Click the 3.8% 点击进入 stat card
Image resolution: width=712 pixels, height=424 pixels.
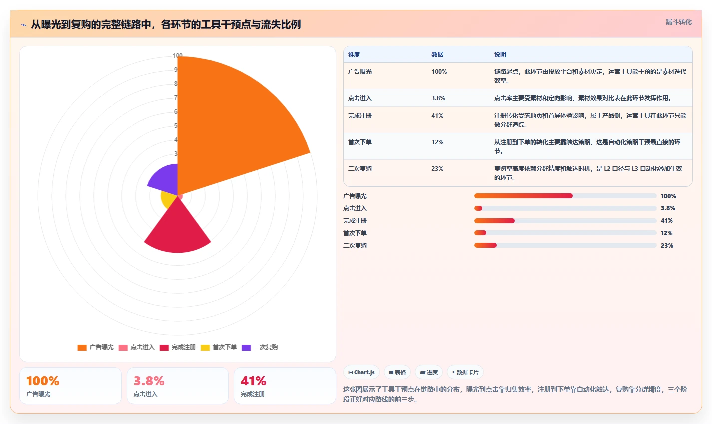(178, 386)
